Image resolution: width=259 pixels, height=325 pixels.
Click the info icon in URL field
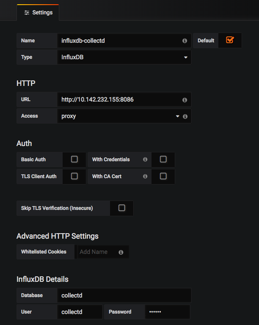coord(185,100)
